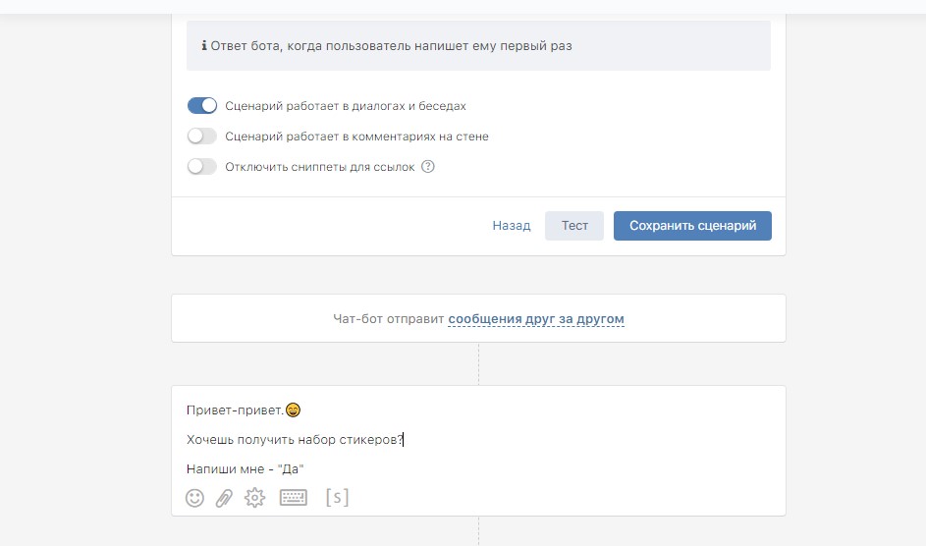Click the Сценарий работает в комментариях на стене label
The height and width of the screenshot is (546, 926).
(x=356, y=136)
